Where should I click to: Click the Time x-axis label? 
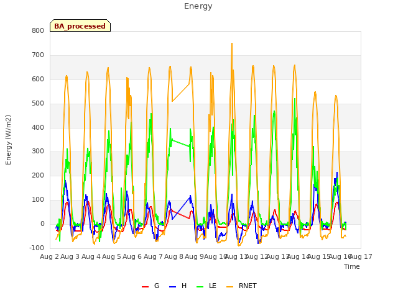click(352, 266)
